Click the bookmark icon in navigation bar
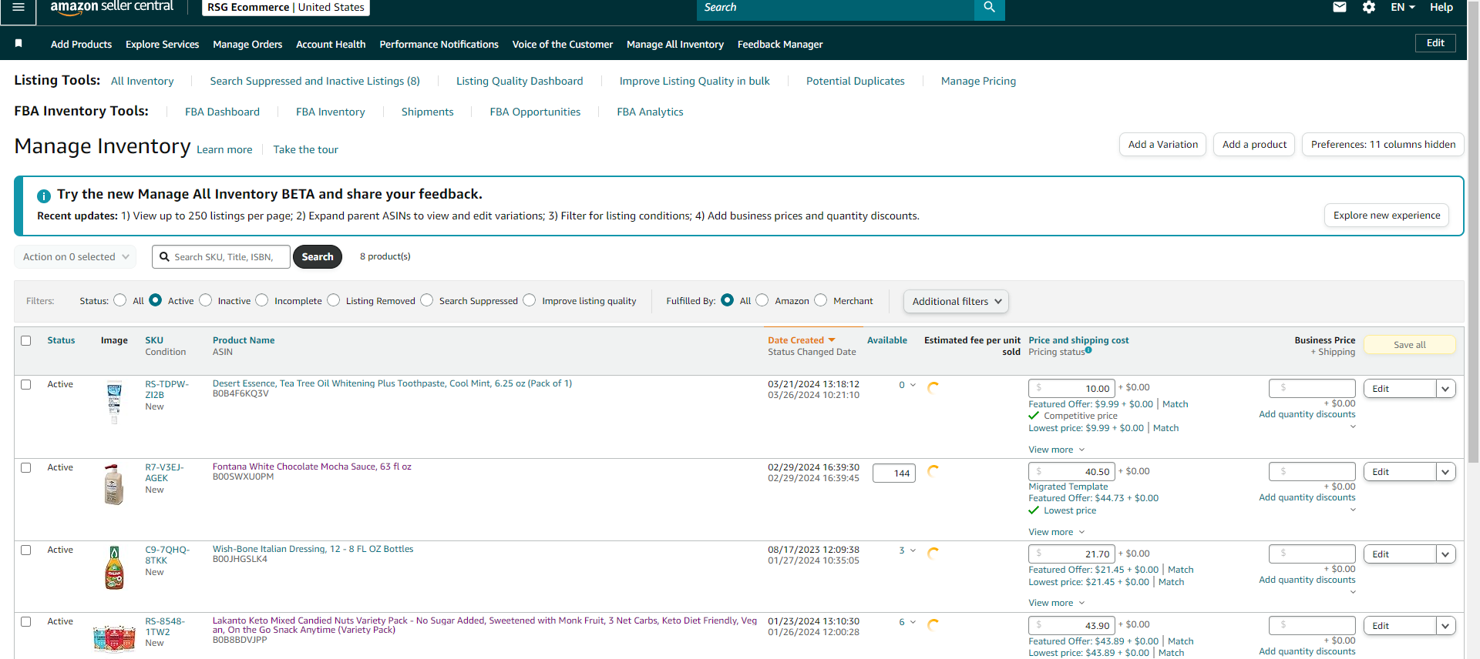The height and width of the screenshot is (659, 1480). [x=18, y=44]
